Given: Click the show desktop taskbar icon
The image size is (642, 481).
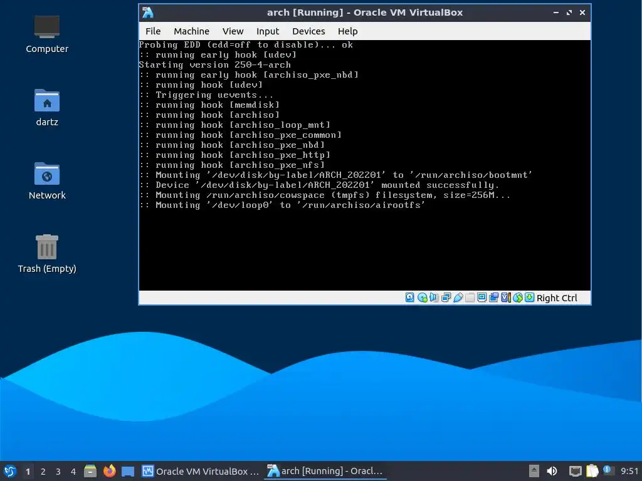Looking at the screenshot, I should point(128,471).
